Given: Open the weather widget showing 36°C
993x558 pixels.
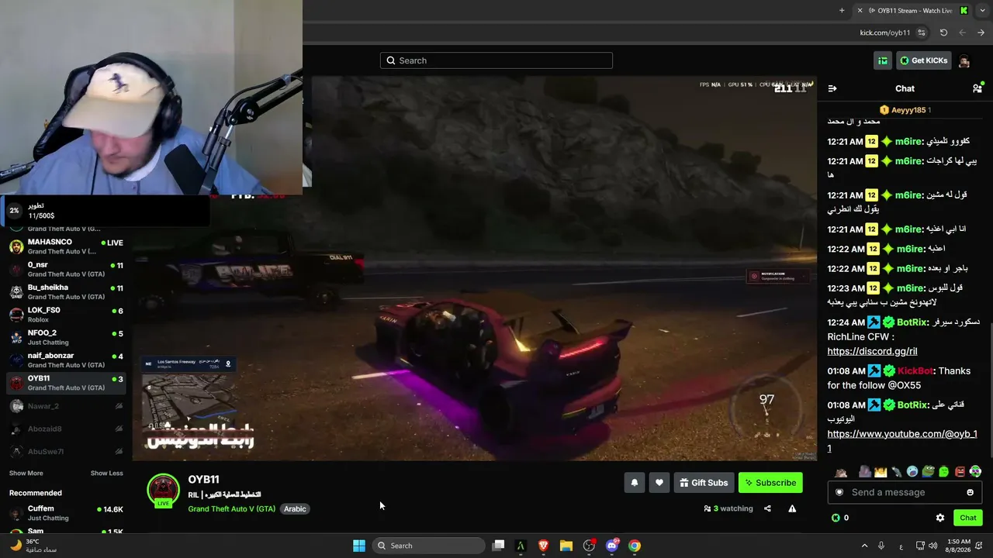Looking at the screenshot, I should point(33,546).
